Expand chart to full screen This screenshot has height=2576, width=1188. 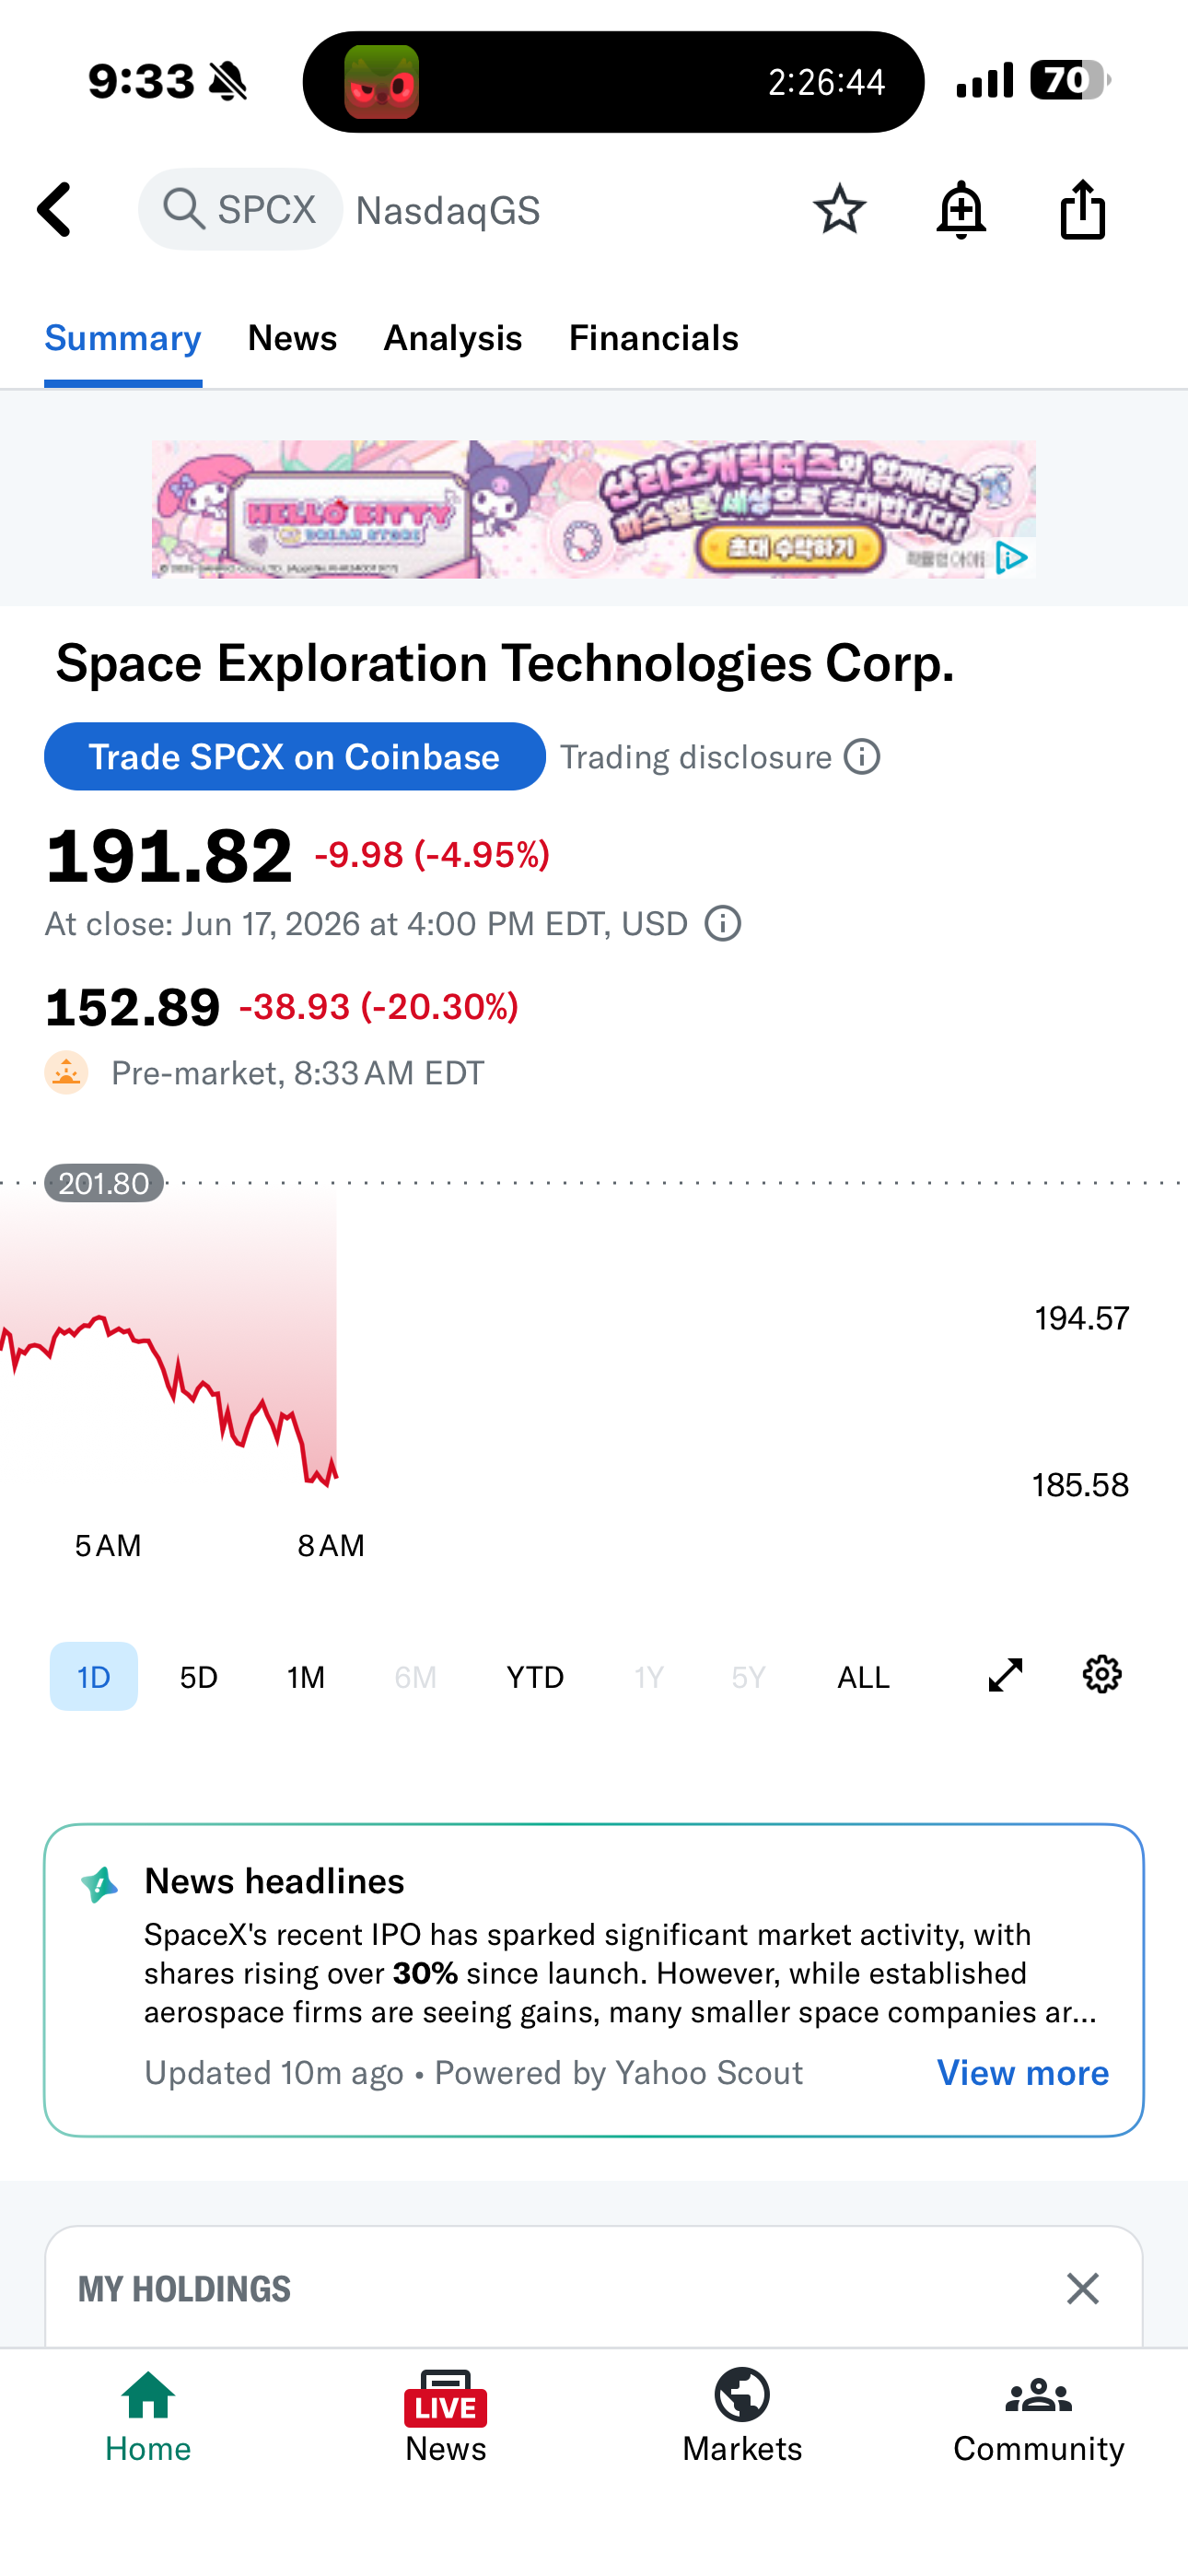point(1005,1675)
